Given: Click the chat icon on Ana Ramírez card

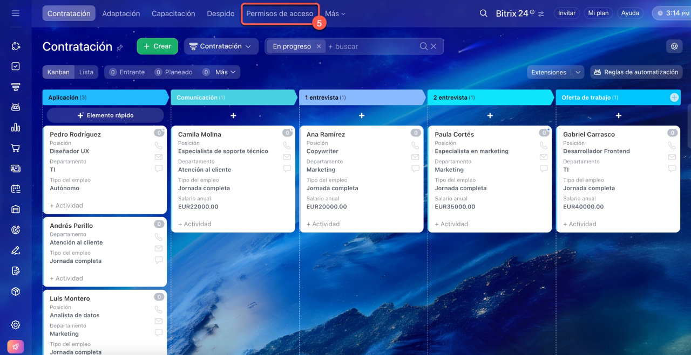Looking at the screenshot, I should 416,169.
